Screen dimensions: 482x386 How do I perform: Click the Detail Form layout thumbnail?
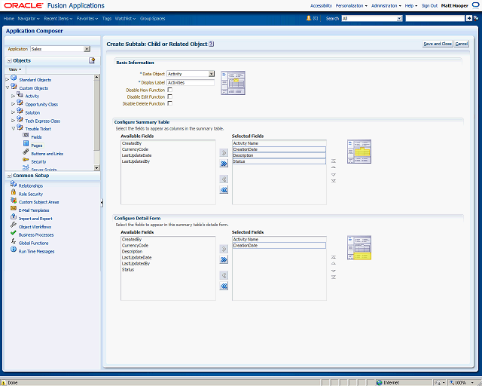(x=359, y=248)
